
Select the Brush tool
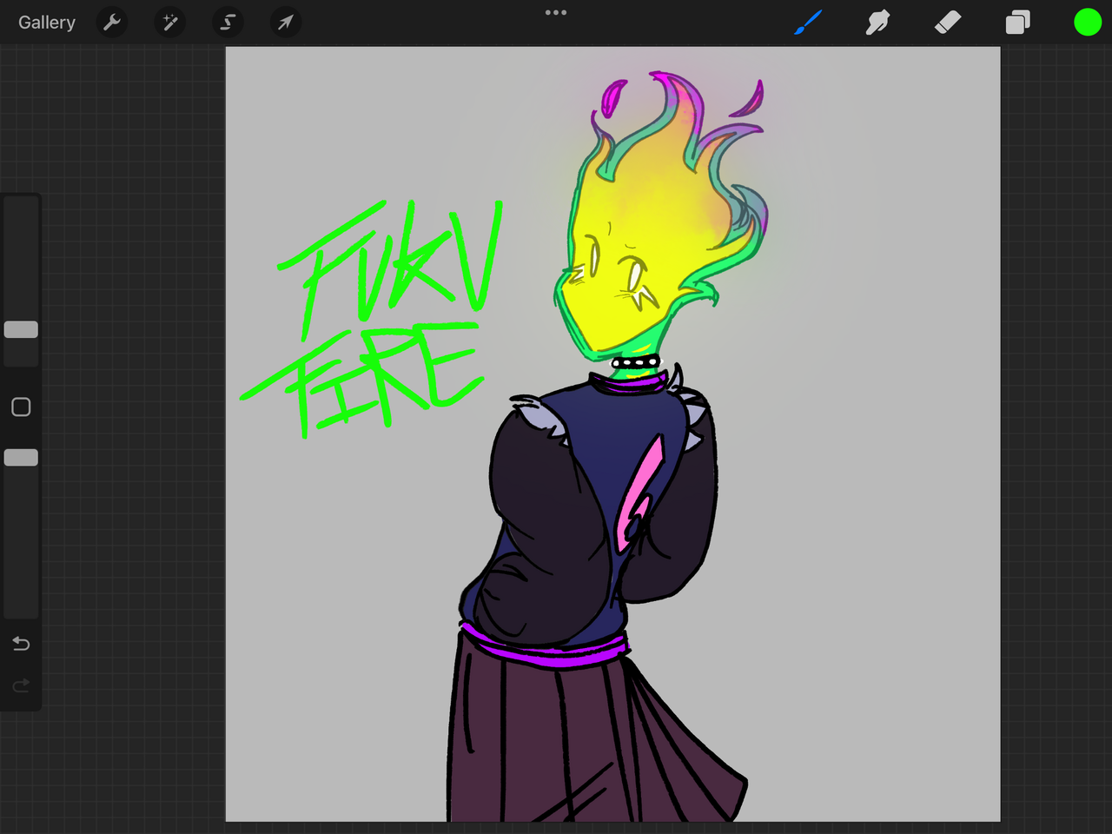point(808,23)
